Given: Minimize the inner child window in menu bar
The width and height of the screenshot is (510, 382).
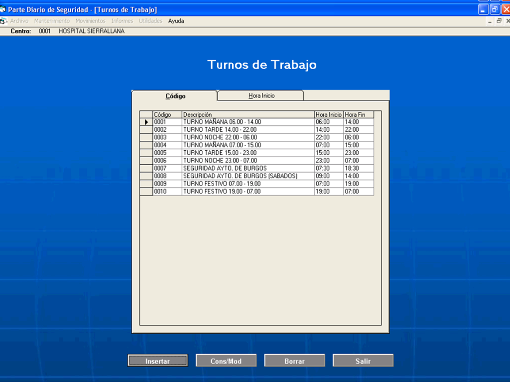Looking at the screenshot, I should 490,21.
